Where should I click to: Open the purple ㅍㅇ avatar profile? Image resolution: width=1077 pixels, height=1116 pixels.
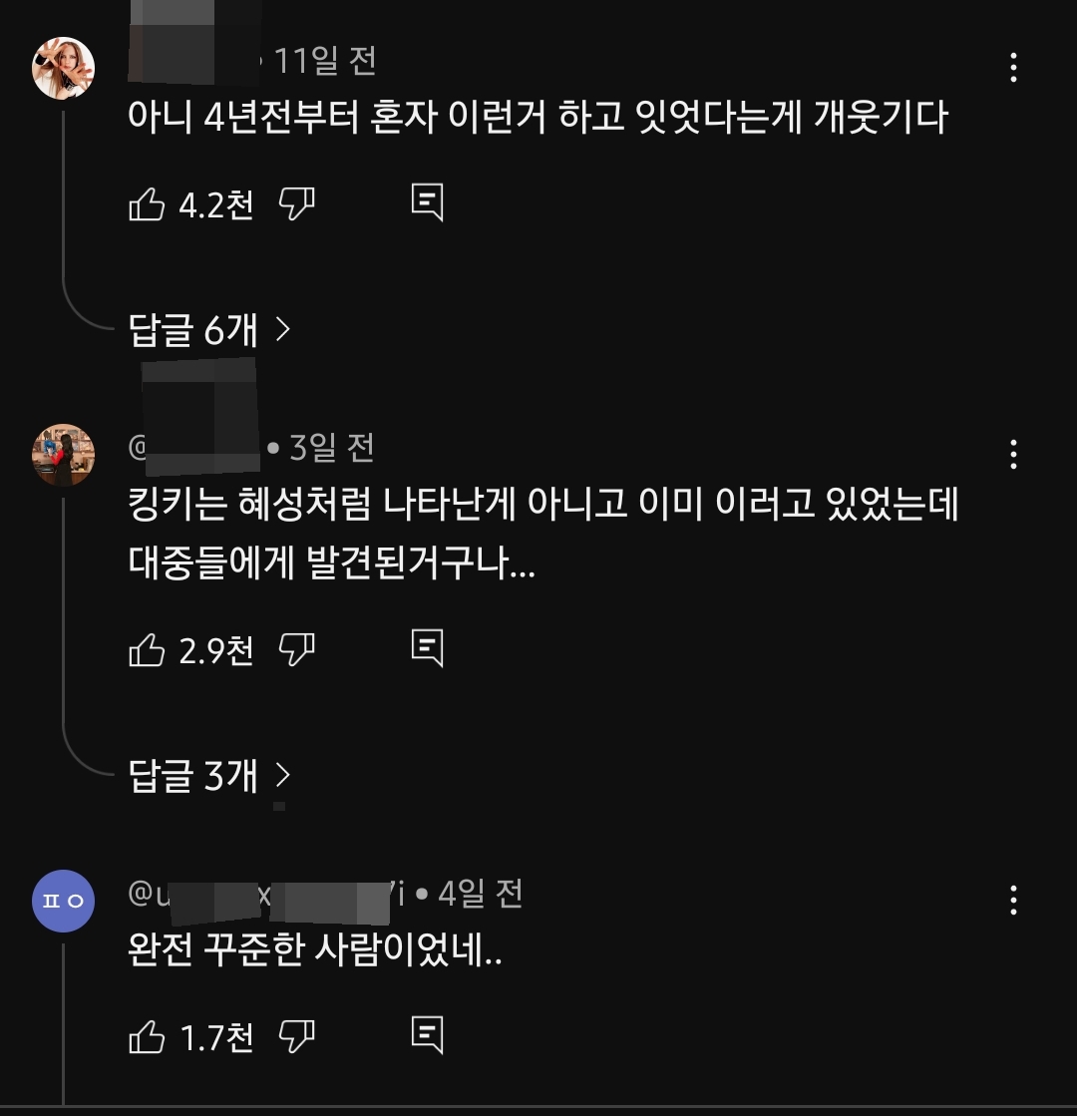(64, 901)
